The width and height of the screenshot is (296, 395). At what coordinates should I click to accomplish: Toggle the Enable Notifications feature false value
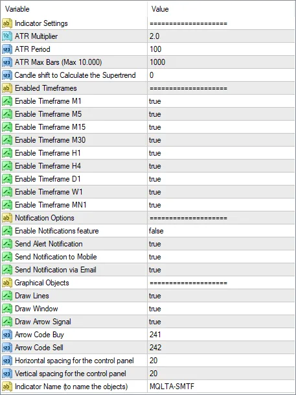click(156, 231)
